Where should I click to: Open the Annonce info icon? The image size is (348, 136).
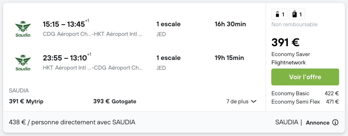(x=335, y=123)
